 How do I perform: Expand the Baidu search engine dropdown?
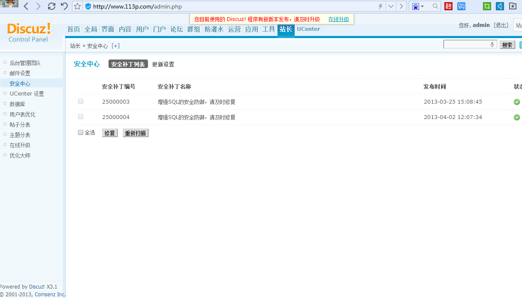[x=422, y=6]
